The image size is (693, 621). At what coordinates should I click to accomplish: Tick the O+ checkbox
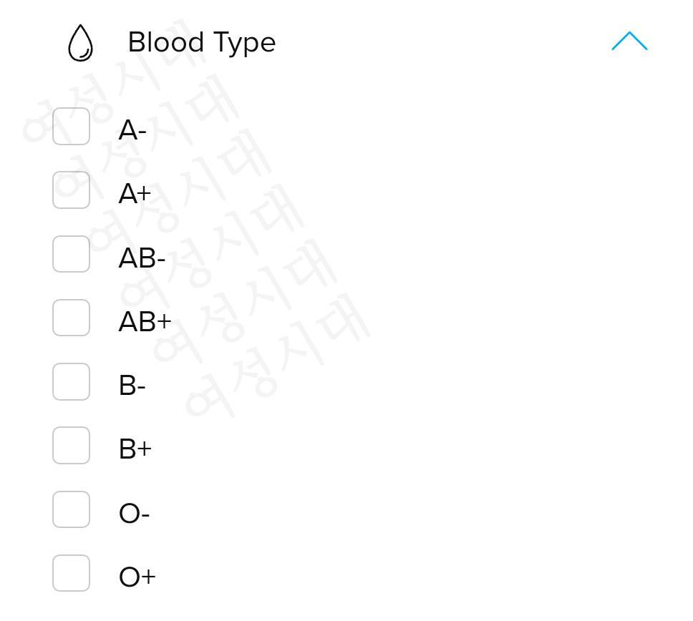click(71, 573)
